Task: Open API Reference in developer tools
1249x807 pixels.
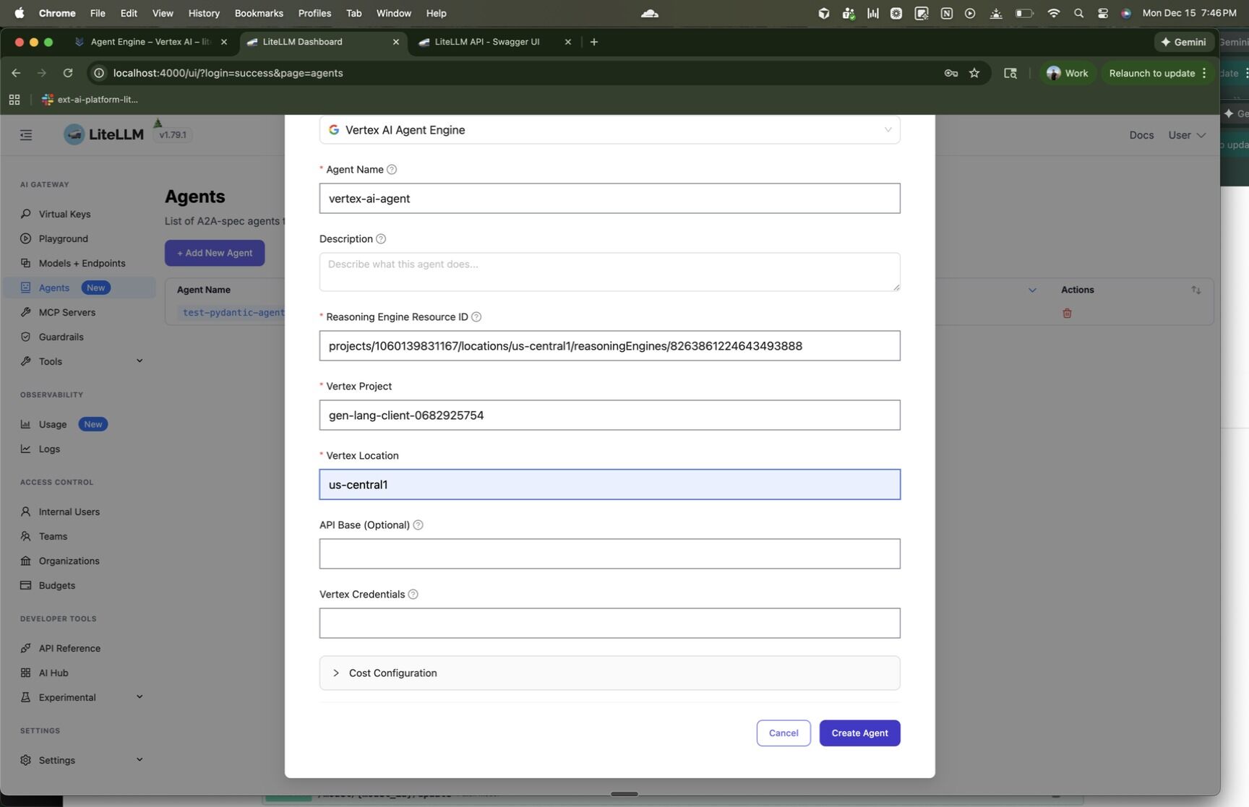Action: click(x=69, y=648)
